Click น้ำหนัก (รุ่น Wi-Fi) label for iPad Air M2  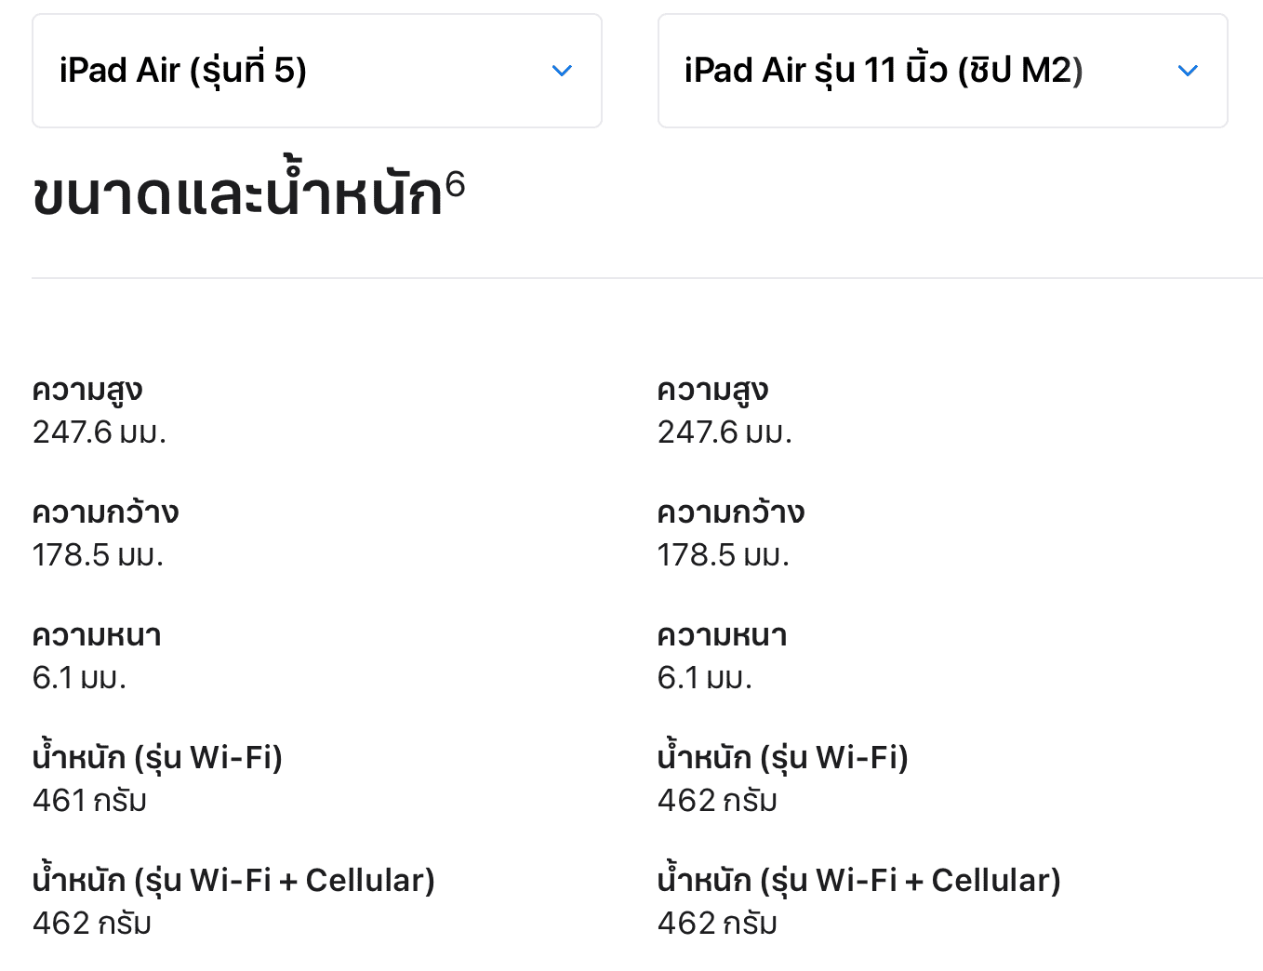pyautogui.click(x=782, y=758)
